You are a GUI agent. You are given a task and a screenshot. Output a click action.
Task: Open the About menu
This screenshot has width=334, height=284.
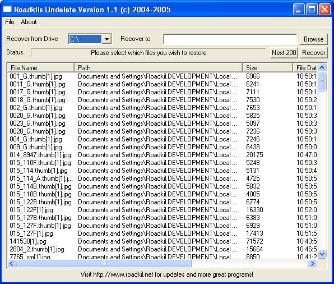tap(29, 22)
